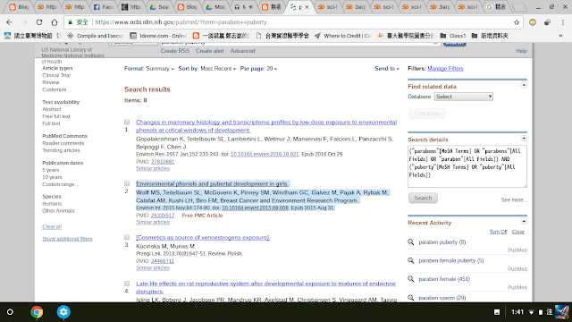Image resolution: width=572 pixels, height=322 pixels.
Task: Click Manage Filters link
Action: (445, 69)
